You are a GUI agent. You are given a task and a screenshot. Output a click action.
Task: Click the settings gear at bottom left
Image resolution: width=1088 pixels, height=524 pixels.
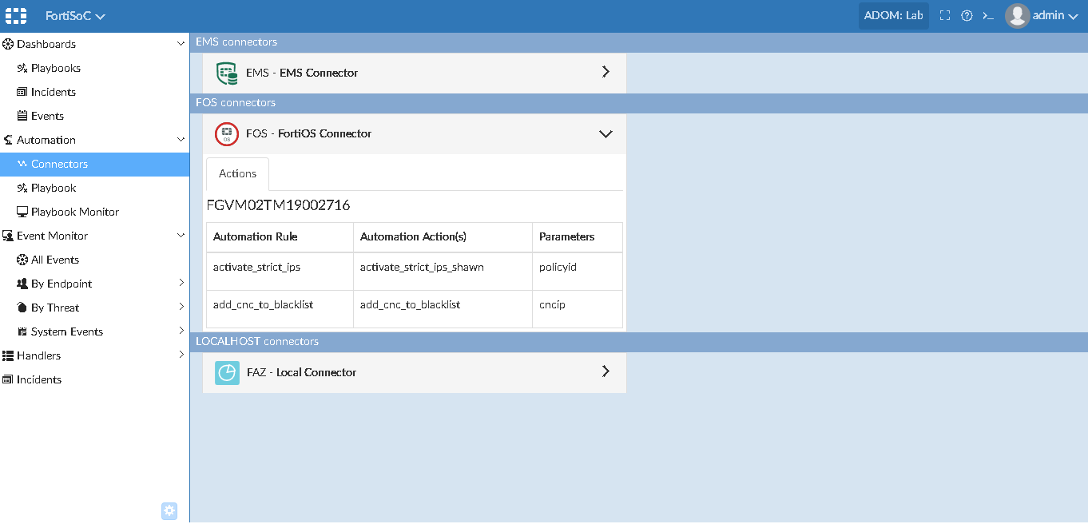[x=169, y=510]
